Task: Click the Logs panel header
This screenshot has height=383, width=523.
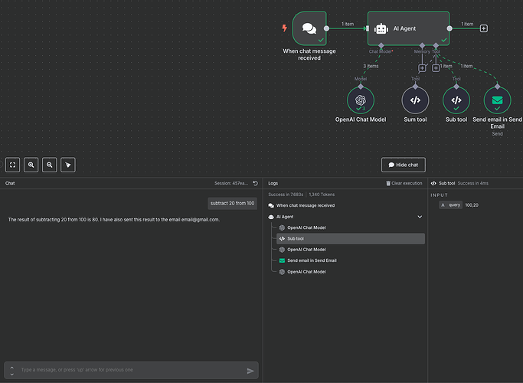Action: point(273,183)
